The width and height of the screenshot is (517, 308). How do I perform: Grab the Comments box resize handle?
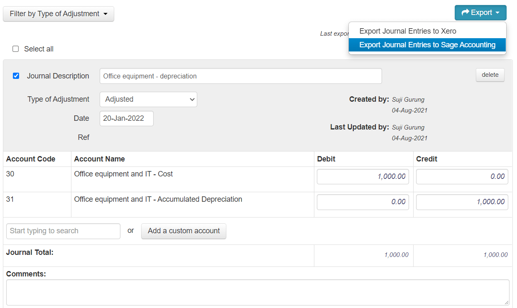coord(507,303)
